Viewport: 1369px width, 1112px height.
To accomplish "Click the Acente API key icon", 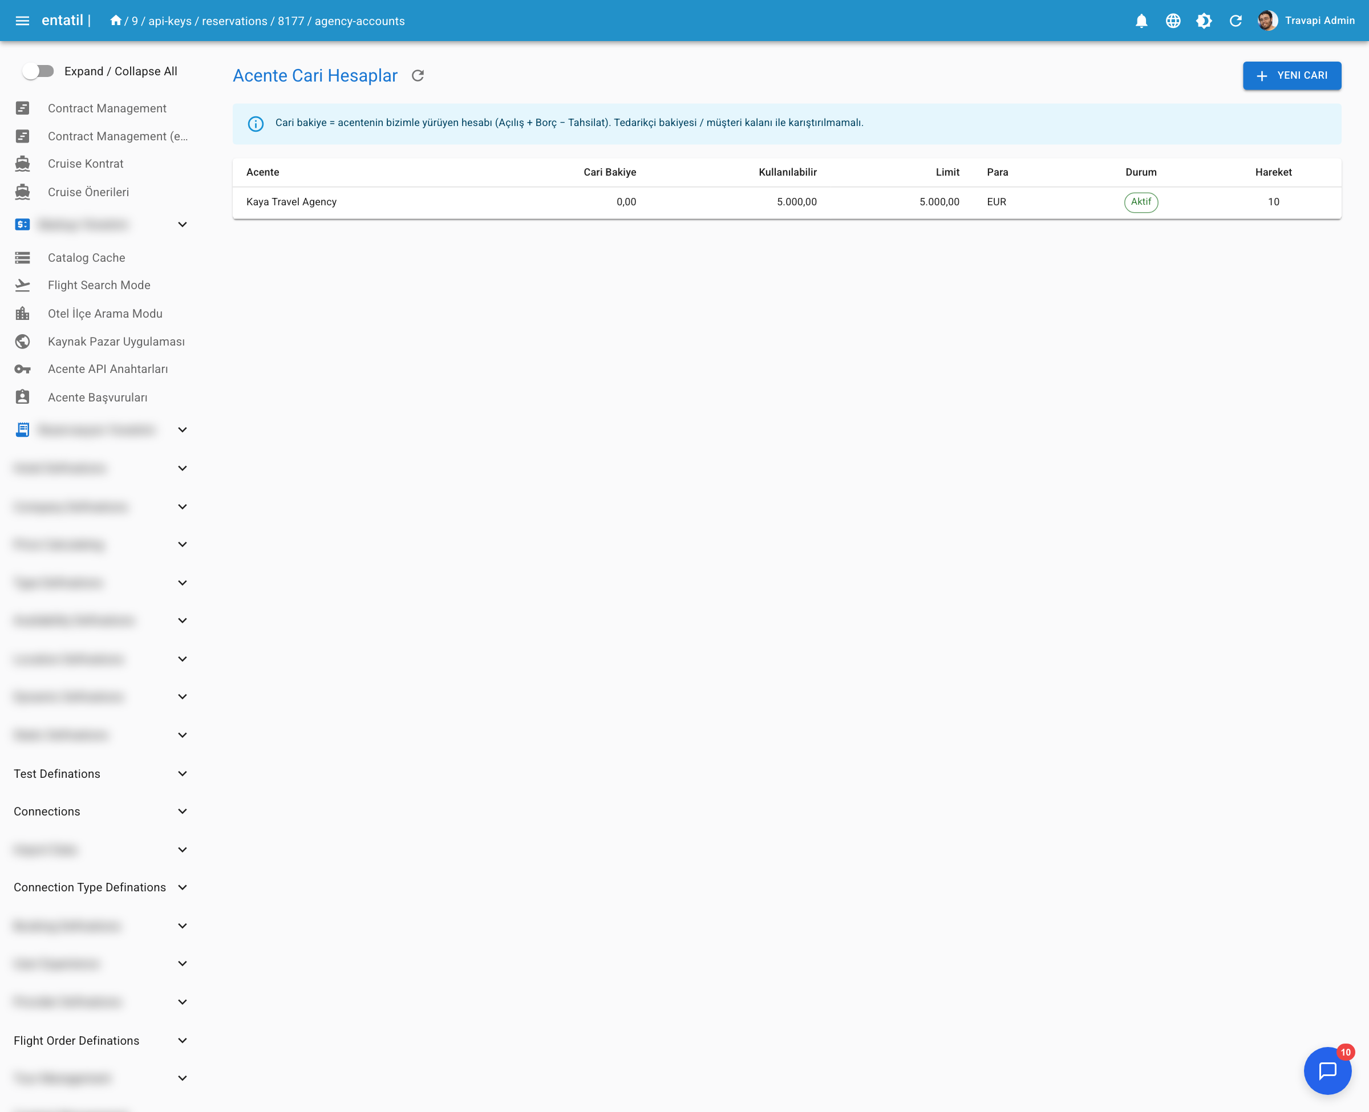I will (x=22, y=369).
